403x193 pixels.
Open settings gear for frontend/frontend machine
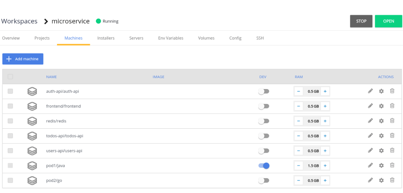(381, 106)
